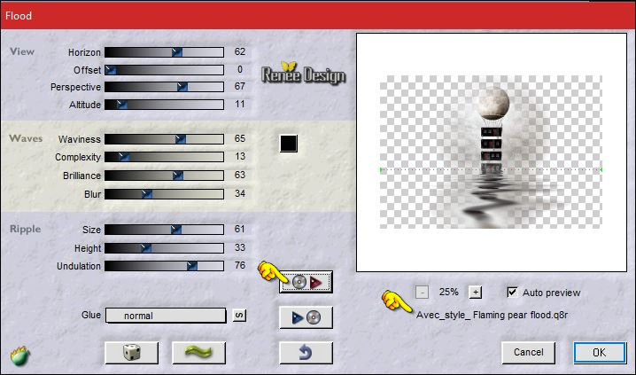Confirm with the OK button
The width and height of the screenshot is (636, 375).
tap(600, 352)
